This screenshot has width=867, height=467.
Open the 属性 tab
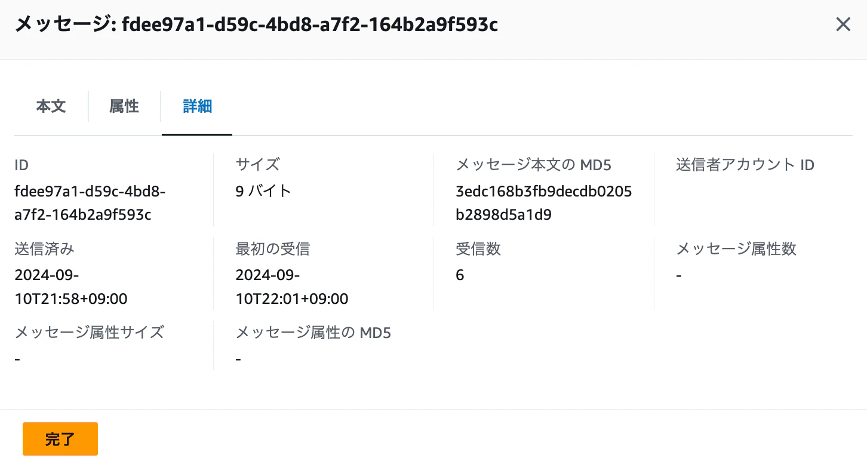tap(124, 106)
